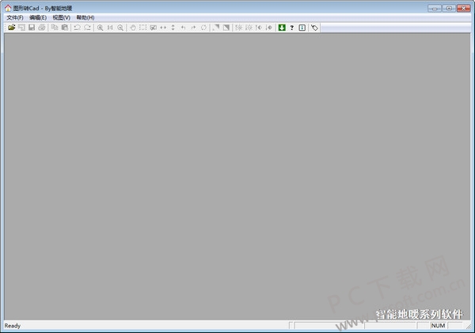Click the zoom in magnifier icon
The image size is (475, 333).
tap(100, 28)
